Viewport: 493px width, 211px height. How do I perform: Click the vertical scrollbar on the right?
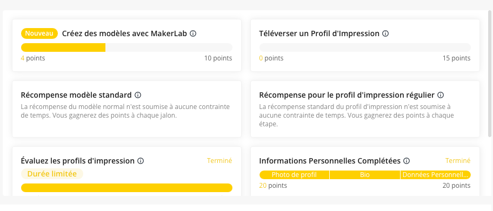(490, 74)
